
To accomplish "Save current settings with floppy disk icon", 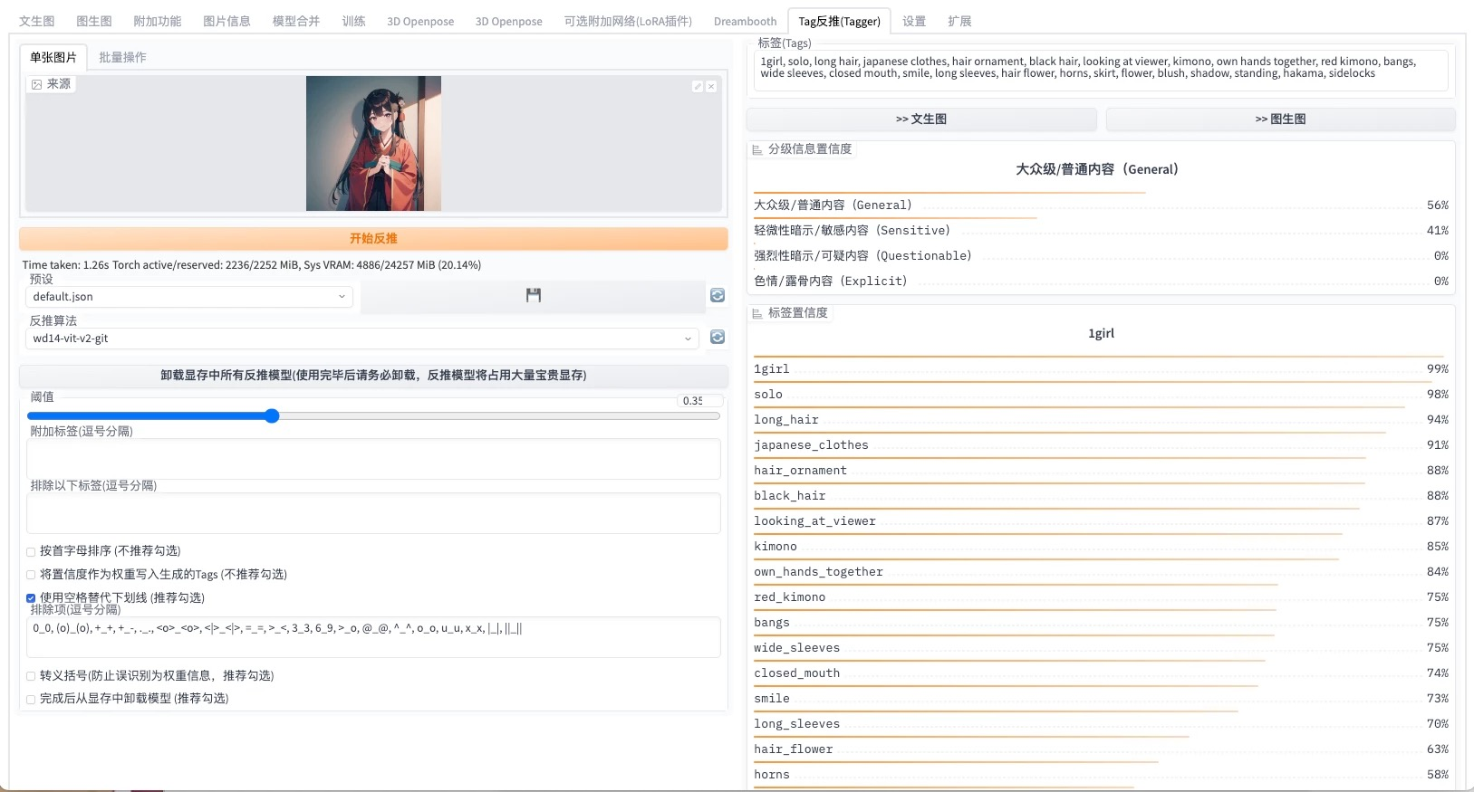I will click(533, 295).
